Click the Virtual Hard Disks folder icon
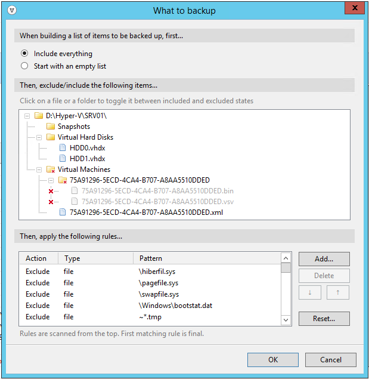This screenshot has width=369, height=379. click(x=51, y=137)
